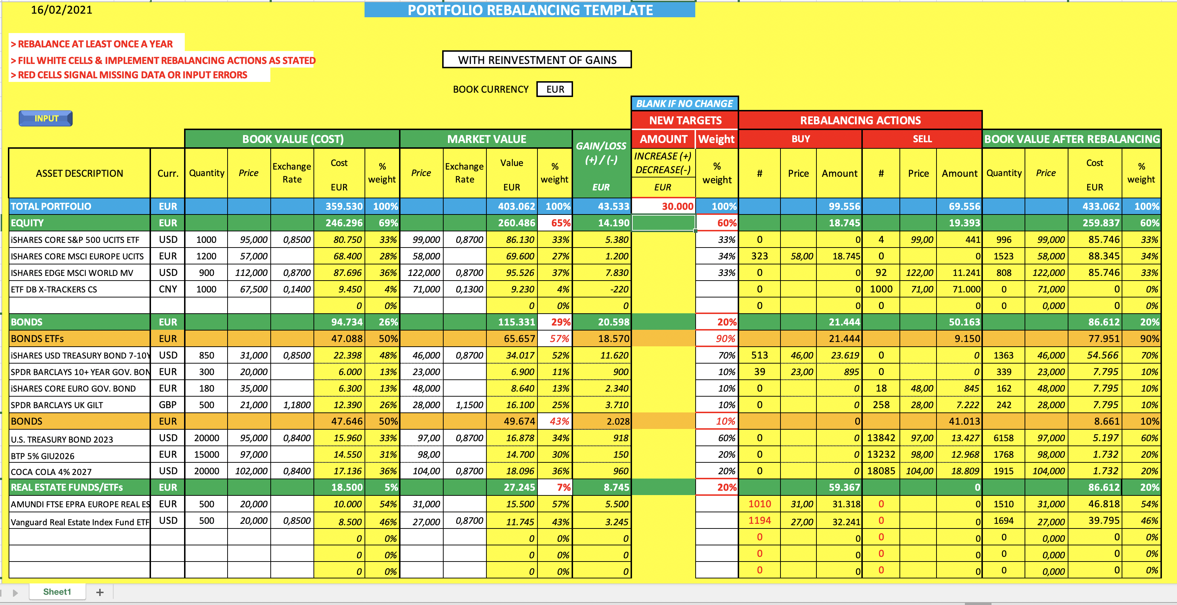Select BOOK VALUE (COST) header
This screenshot has width=1177, height=605.
tap(292, 139)
